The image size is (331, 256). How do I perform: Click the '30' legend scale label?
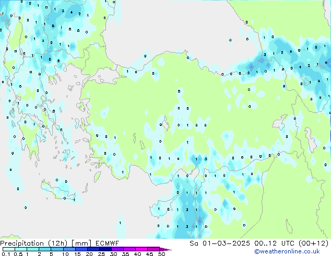click(x=113, y=254)
